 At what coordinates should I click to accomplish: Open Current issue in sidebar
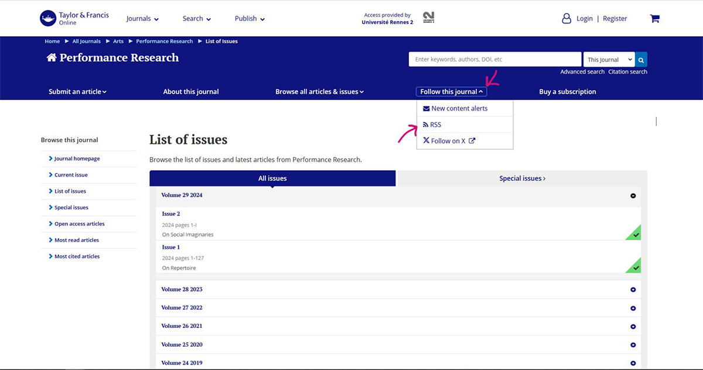pos(71,175)
